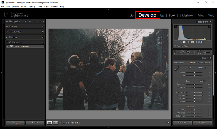Select the Red Eye Correction tool

click(188, 52)
